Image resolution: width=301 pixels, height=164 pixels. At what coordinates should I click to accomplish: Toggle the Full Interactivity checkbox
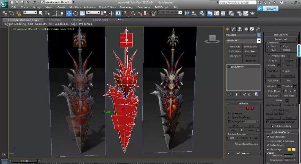272,126
